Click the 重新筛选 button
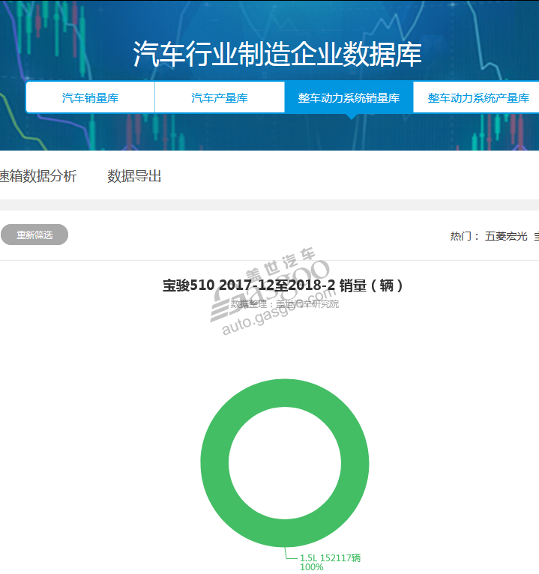 (34, 235)
